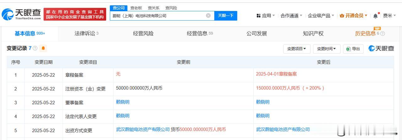Switch to the 查公司 search tab
402x140 pixels.
119,8
